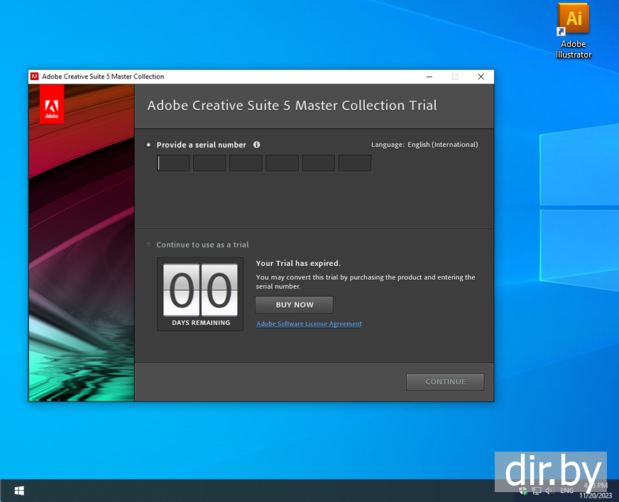The height and width of the screenshot is (502, 619).
Task: Click the first serial number field
Action: point(173,163)
